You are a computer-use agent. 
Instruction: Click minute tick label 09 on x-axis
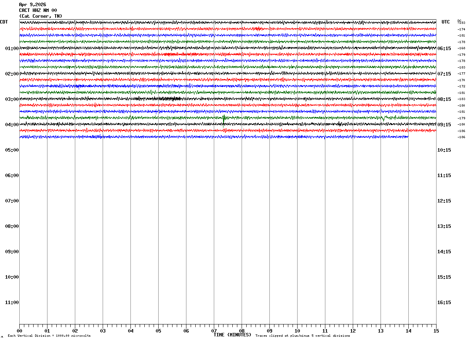click(x=269, y=331)
